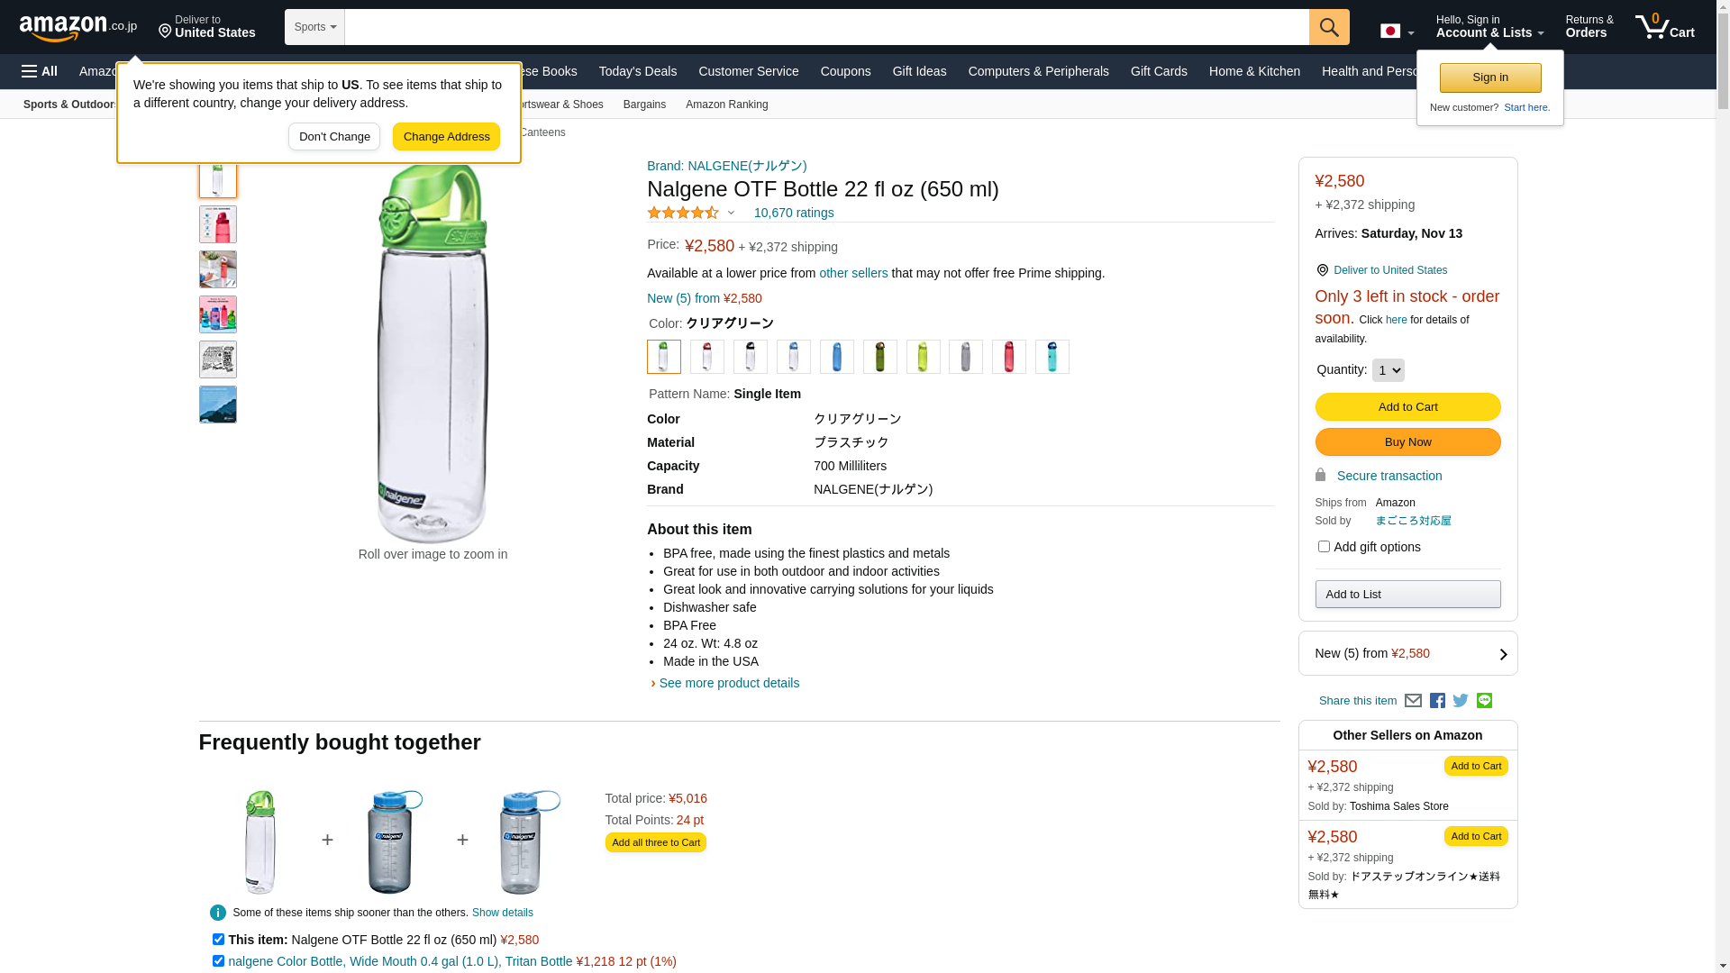Share this item on Twitter
Viewport: 1730px width, 973px height.
click(1461, 701)
